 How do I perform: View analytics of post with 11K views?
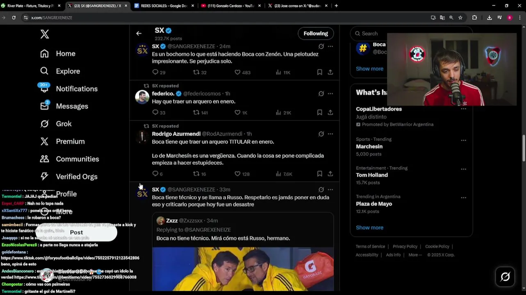click(x=283, y=72)
